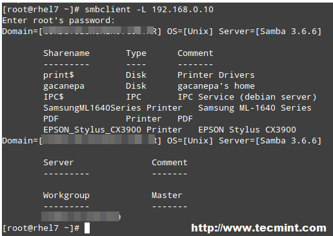
Task: Click the Workgroup column header
Action: tap(66, 195)
